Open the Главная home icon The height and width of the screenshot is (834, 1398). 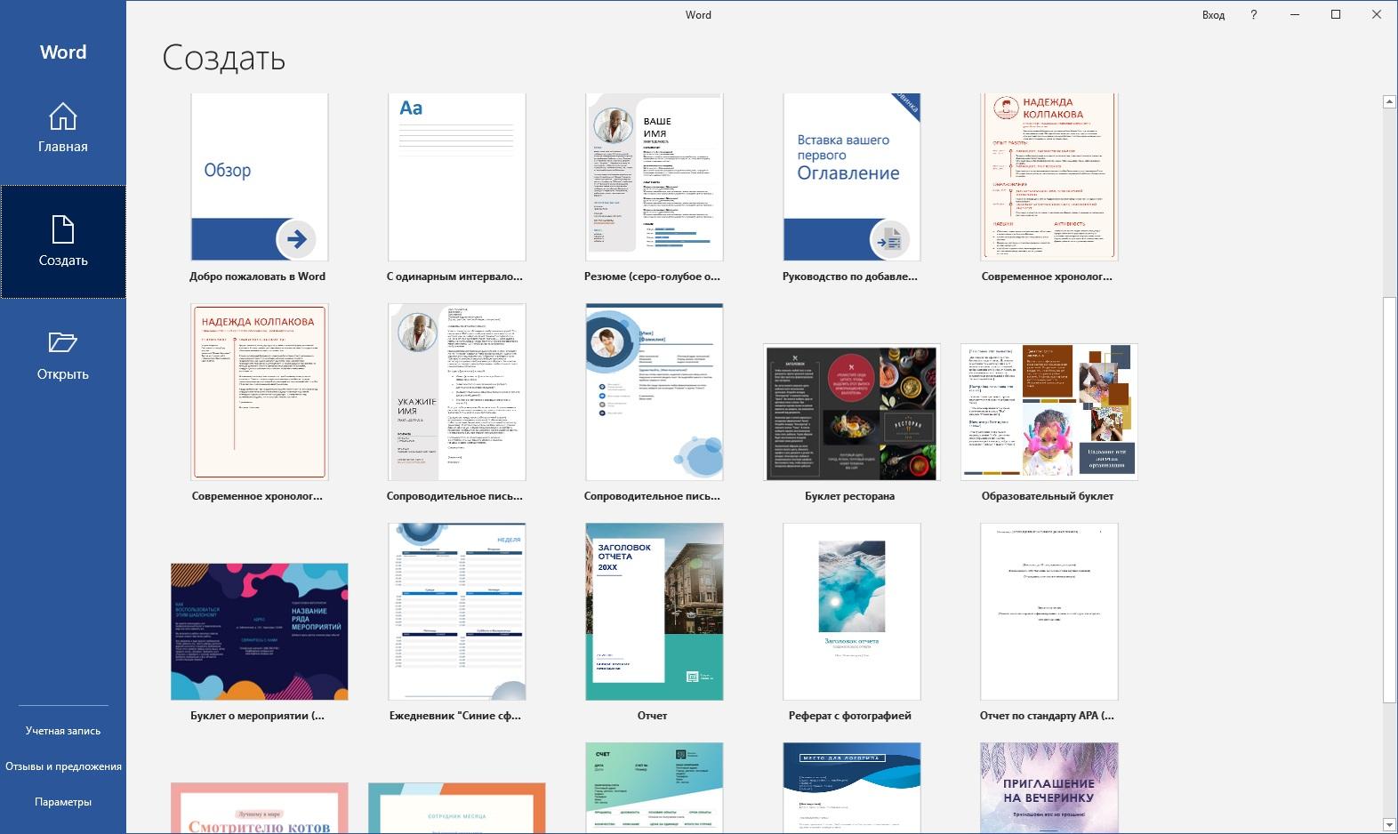point(62,116)
